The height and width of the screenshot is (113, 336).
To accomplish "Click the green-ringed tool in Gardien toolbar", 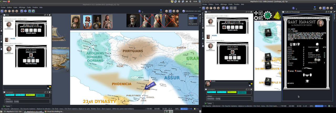I will click(30, 11).
